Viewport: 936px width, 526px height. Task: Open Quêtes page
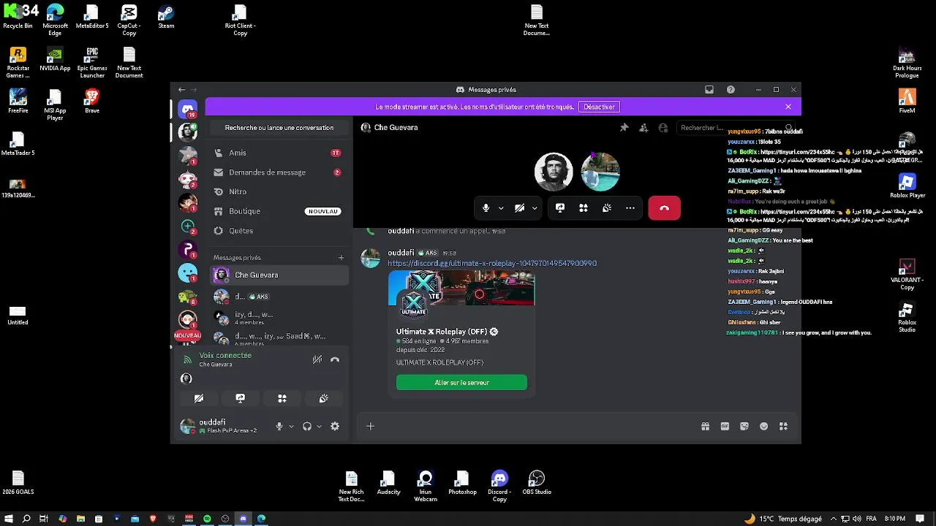click(x=279, y=231)
